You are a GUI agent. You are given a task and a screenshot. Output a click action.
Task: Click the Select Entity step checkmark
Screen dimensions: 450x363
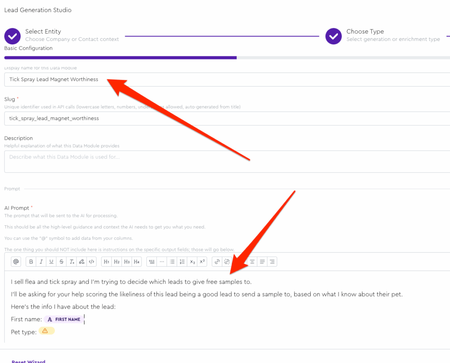[x=13, y=36]
